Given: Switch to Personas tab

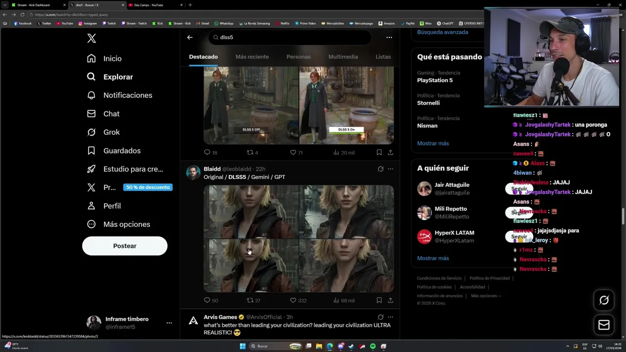Looking at the screenshot, I should [298, 57].
